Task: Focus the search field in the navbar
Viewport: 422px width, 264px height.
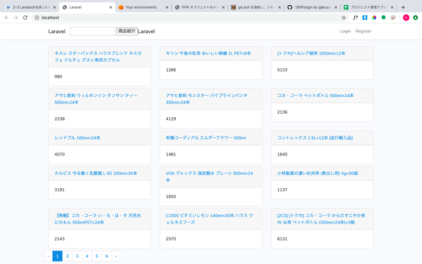Action: coord(93,31)
